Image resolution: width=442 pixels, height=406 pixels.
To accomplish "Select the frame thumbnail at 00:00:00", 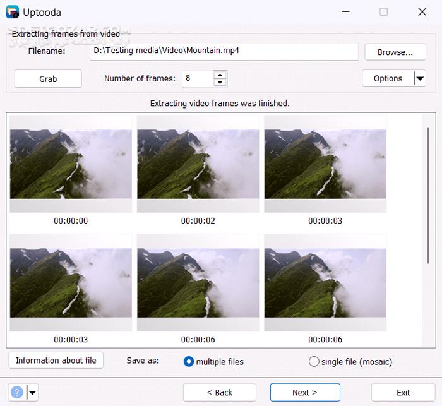I will [71, 164].
